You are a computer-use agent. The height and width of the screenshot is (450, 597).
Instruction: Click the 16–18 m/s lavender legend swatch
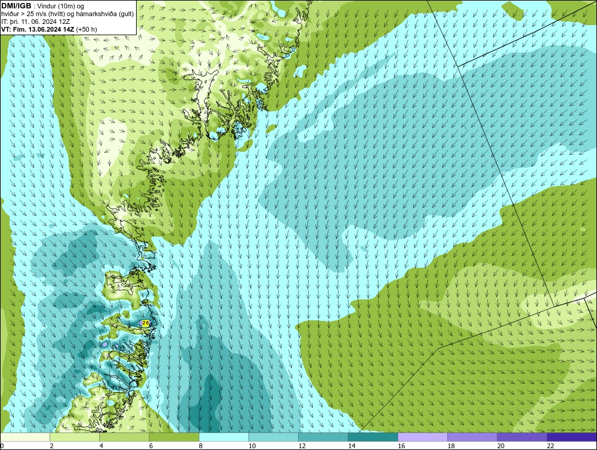423,437
